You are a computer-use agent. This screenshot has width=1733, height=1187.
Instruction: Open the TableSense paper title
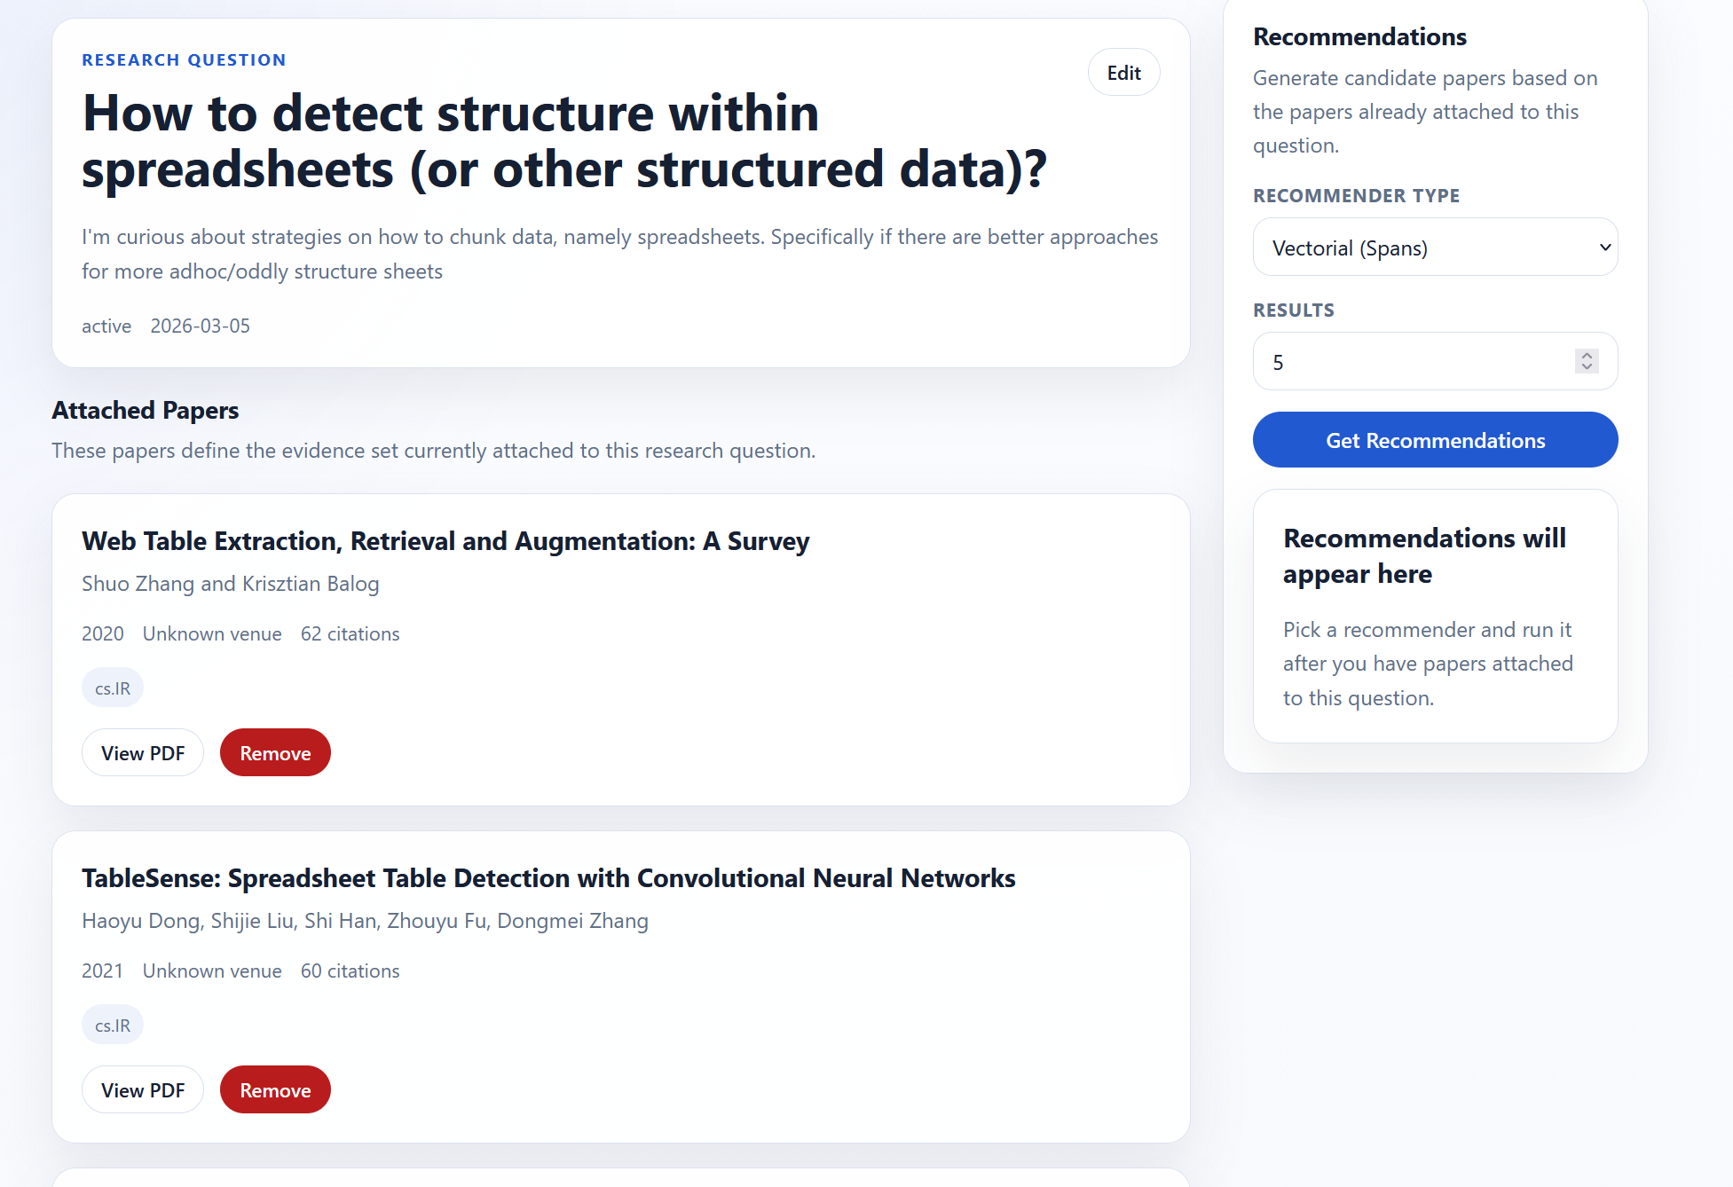point(547,878)
